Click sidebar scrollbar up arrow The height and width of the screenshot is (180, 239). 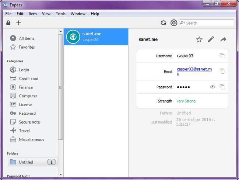click(x=61, y=31)
